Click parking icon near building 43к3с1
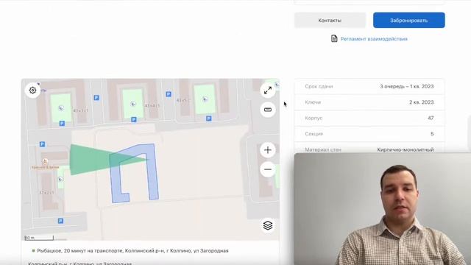The height and width of the screenshot is (265, 471). (x=62, y=123)
